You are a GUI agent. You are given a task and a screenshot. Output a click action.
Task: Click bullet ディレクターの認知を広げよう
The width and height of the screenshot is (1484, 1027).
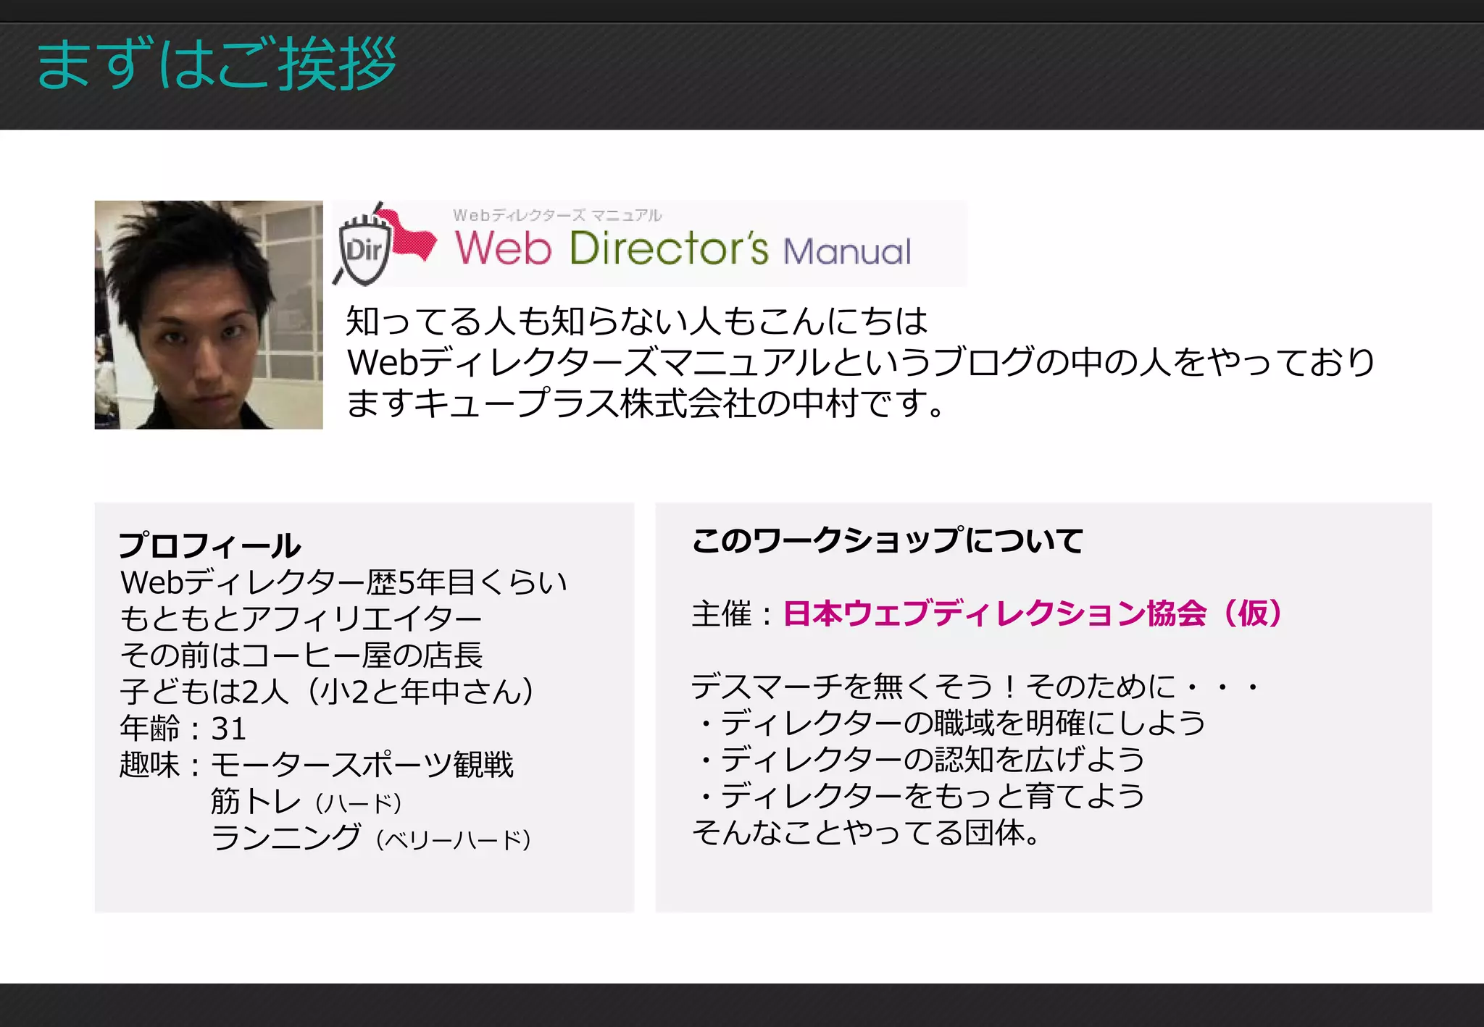(x=919, y=760)
